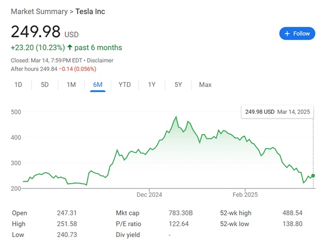Click the Follow button
Screen dimensions: 321x243
(x=297, y=33)
